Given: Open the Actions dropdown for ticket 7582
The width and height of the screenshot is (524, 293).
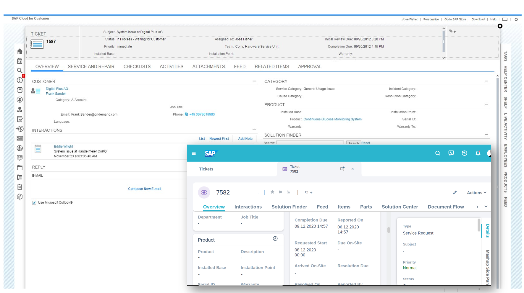Looking at the screenshot, I should point(476,193).
